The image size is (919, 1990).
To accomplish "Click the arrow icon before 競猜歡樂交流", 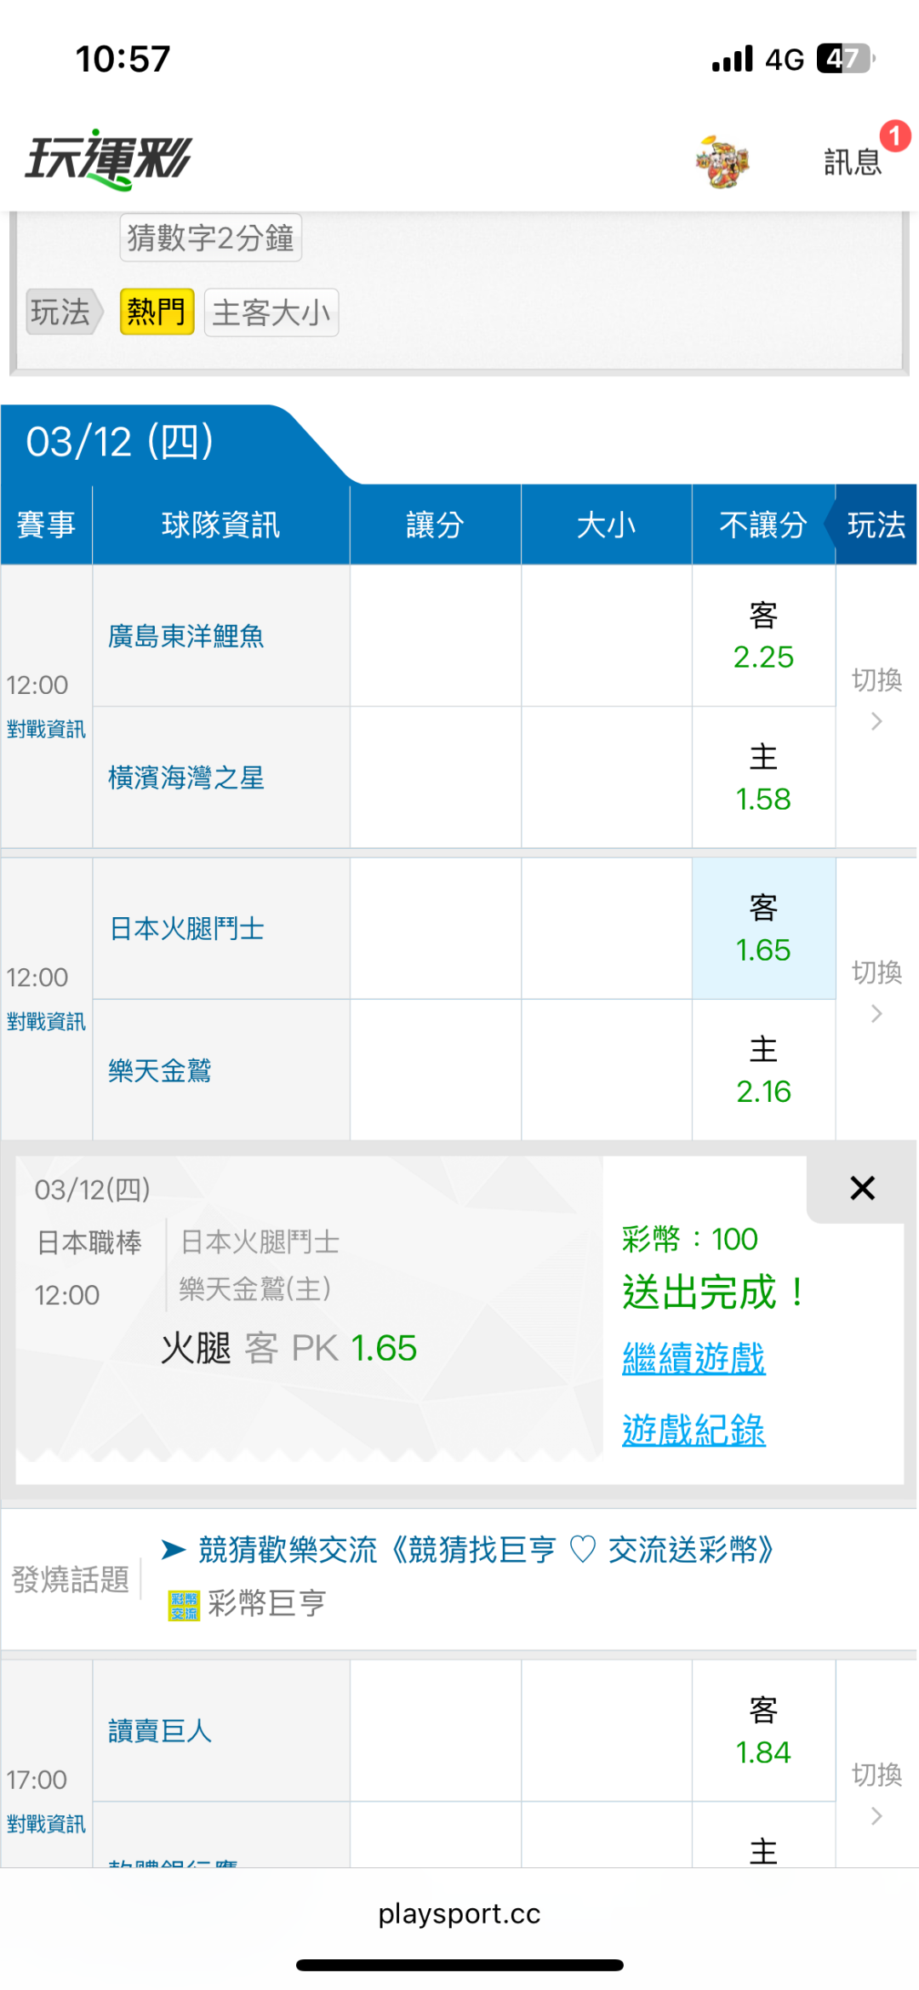I will point(174,1550).
